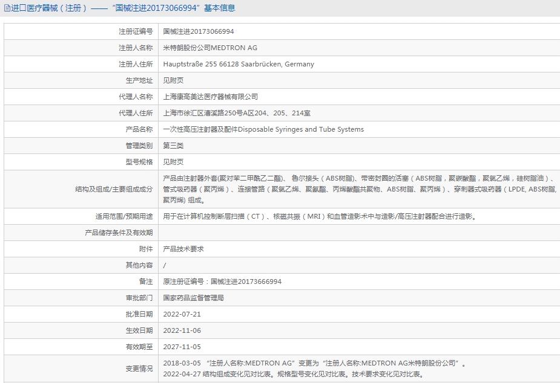
Task: Click the expiry date 2027-11-05
Action: click(x=182, y=347)
